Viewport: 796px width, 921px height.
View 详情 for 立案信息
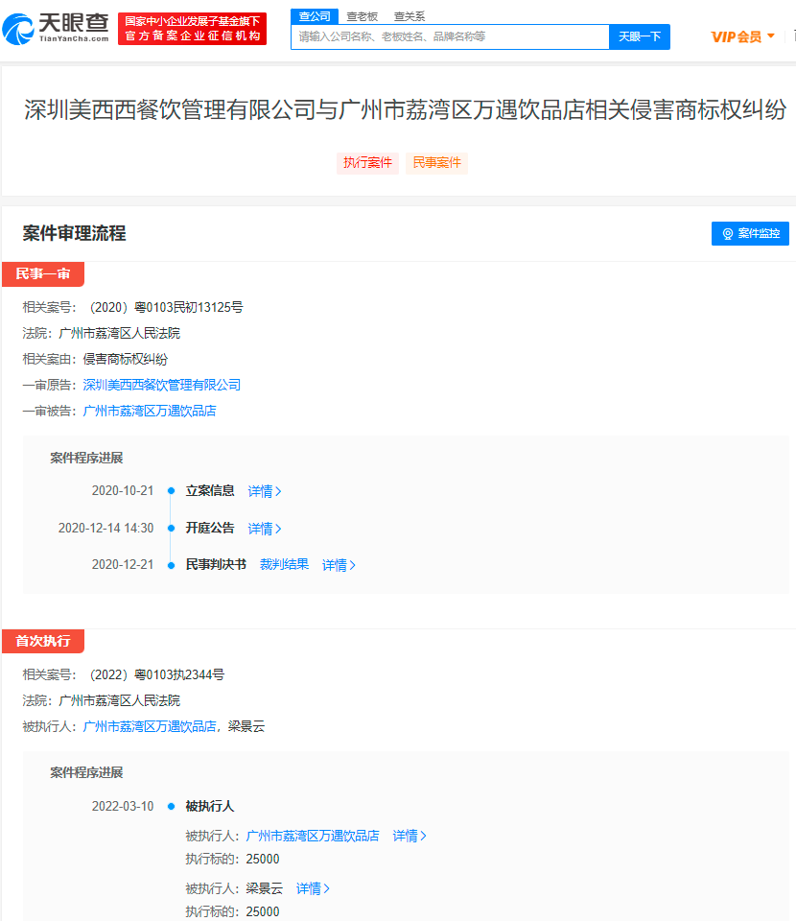click(x=265, y=491)
